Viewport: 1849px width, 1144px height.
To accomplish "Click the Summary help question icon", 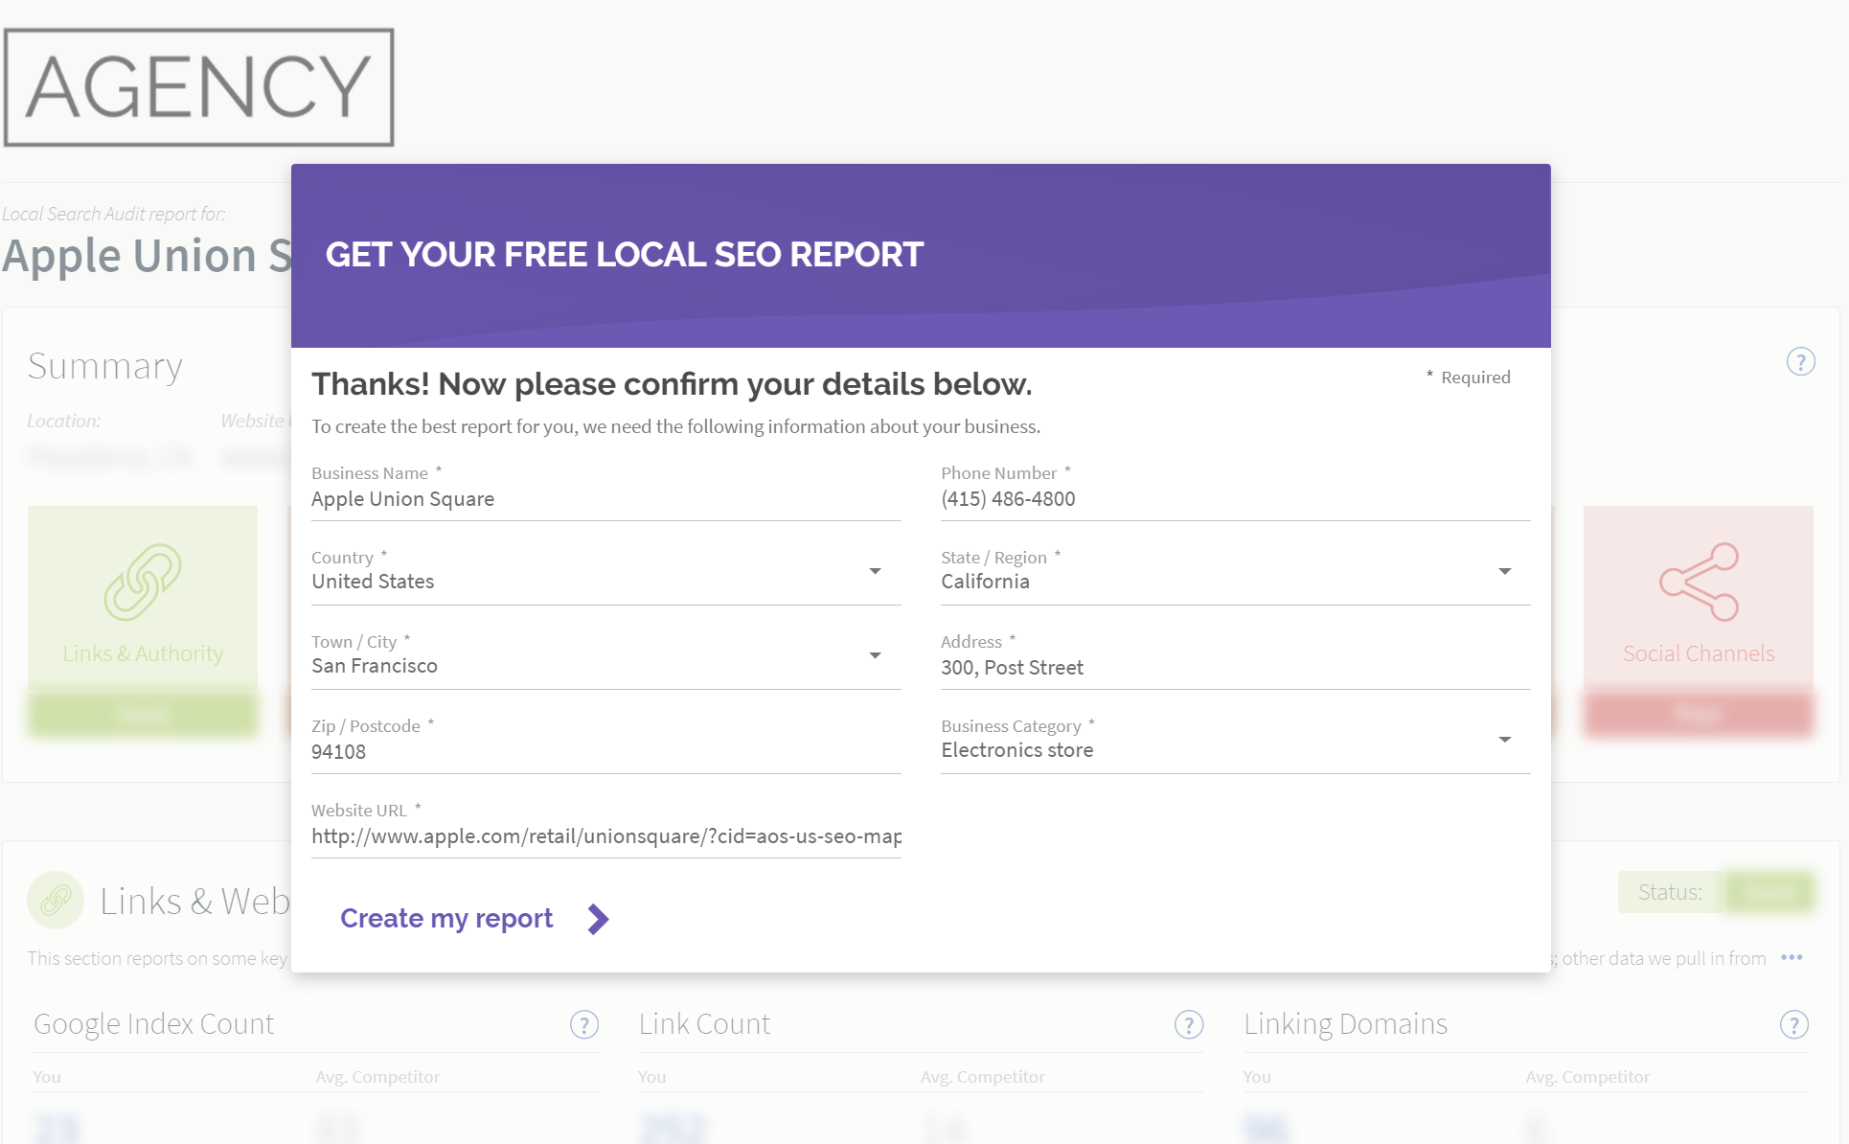I will [1800, 362].
